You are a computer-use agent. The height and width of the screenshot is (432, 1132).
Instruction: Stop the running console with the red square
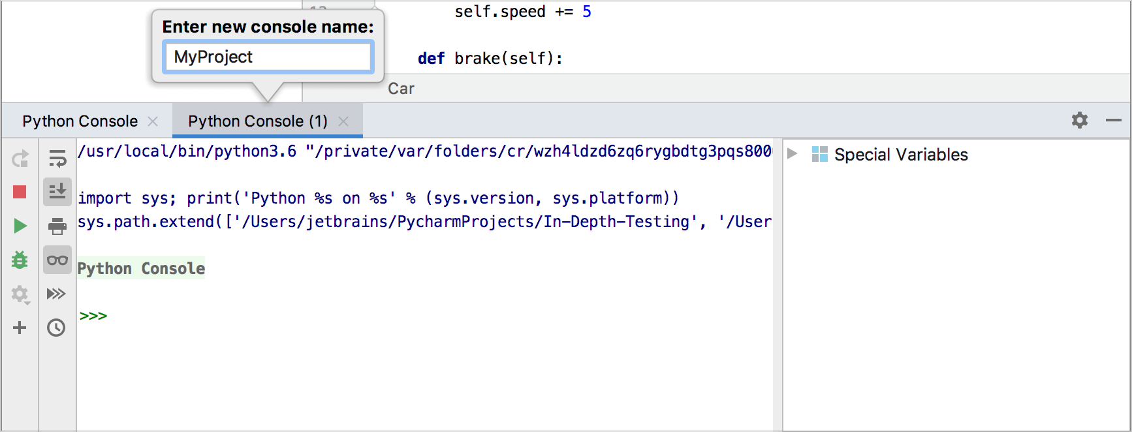point(20,192)
